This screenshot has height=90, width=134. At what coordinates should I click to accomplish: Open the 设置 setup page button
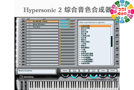(117, 61)
